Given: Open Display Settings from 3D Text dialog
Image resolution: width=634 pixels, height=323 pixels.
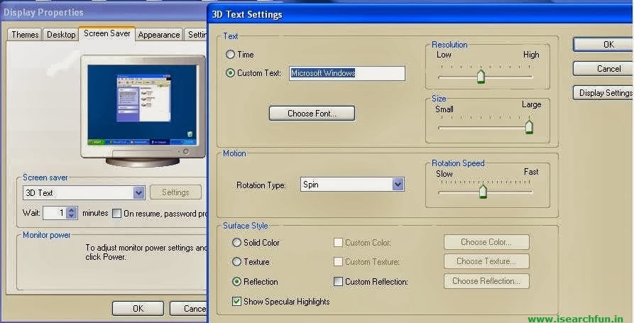Looking at the screenshot, I should pyautogui.click(x=603, y=93).
